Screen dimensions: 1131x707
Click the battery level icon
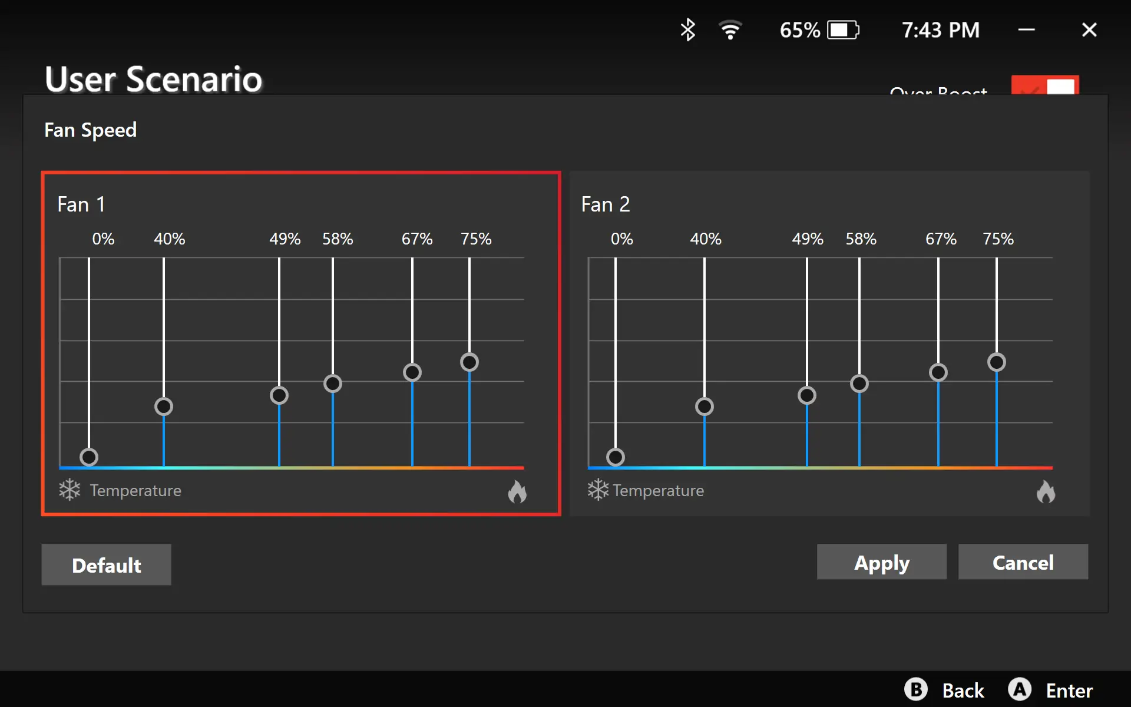click(843, 29)
